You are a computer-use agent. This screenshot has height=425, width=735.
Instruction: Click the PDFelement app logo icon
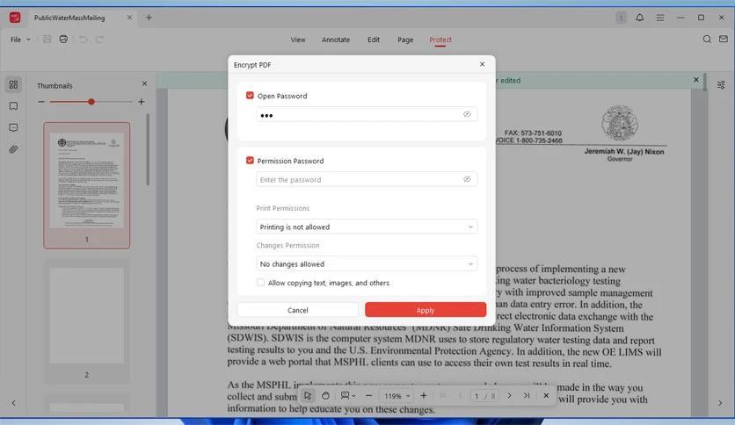pos(15,18)
